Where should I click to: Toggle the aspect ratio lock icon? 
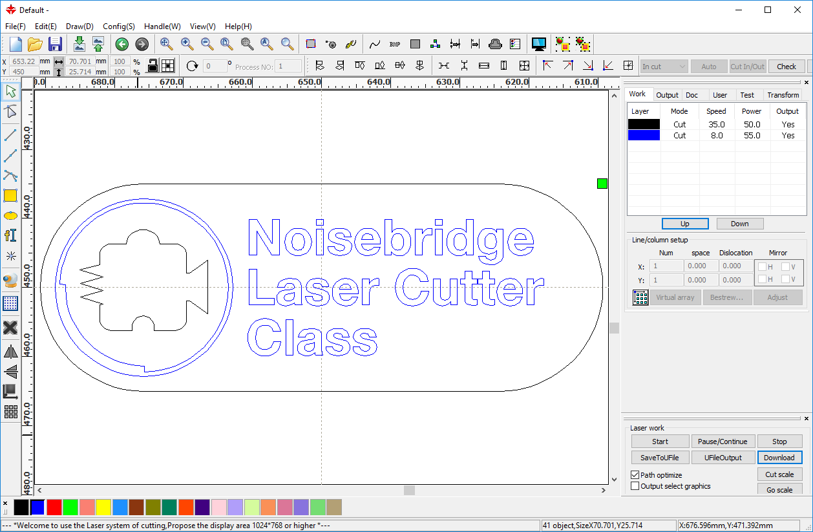[153, 66]
